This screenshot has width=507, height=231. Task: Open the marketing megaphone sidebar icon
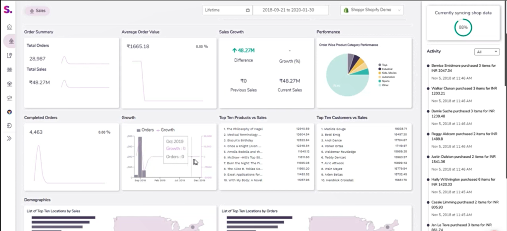[x=9, y=98]
